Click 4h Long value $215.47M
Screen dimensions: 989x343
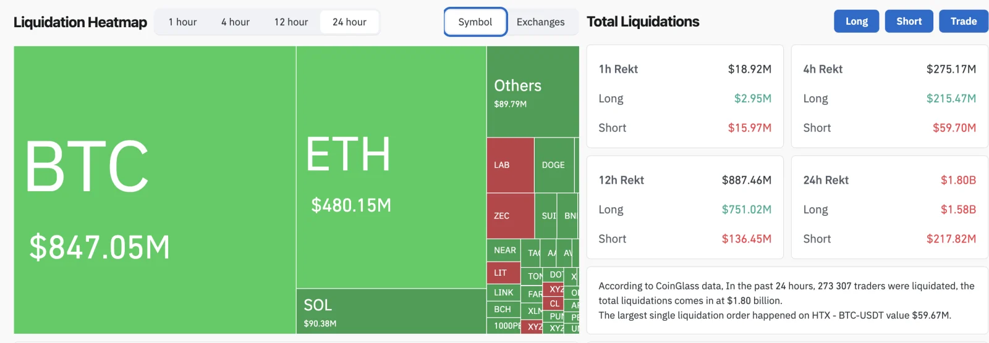pos(951,98)
